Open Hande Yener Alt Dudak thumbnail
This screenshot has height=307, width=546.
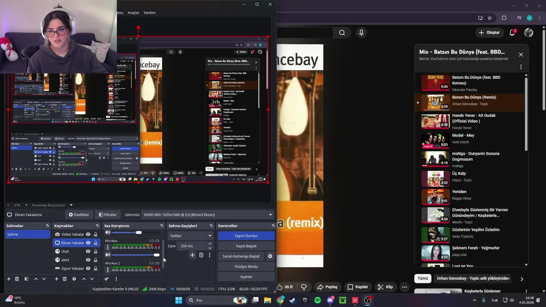(x=436, y=121)
